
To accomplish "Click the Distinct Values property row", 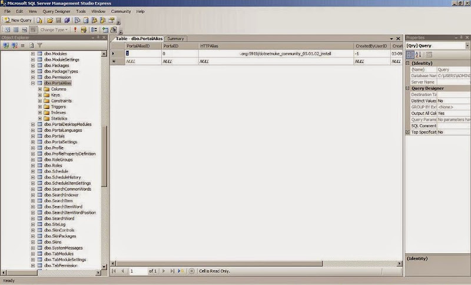I will pos(440,101).
